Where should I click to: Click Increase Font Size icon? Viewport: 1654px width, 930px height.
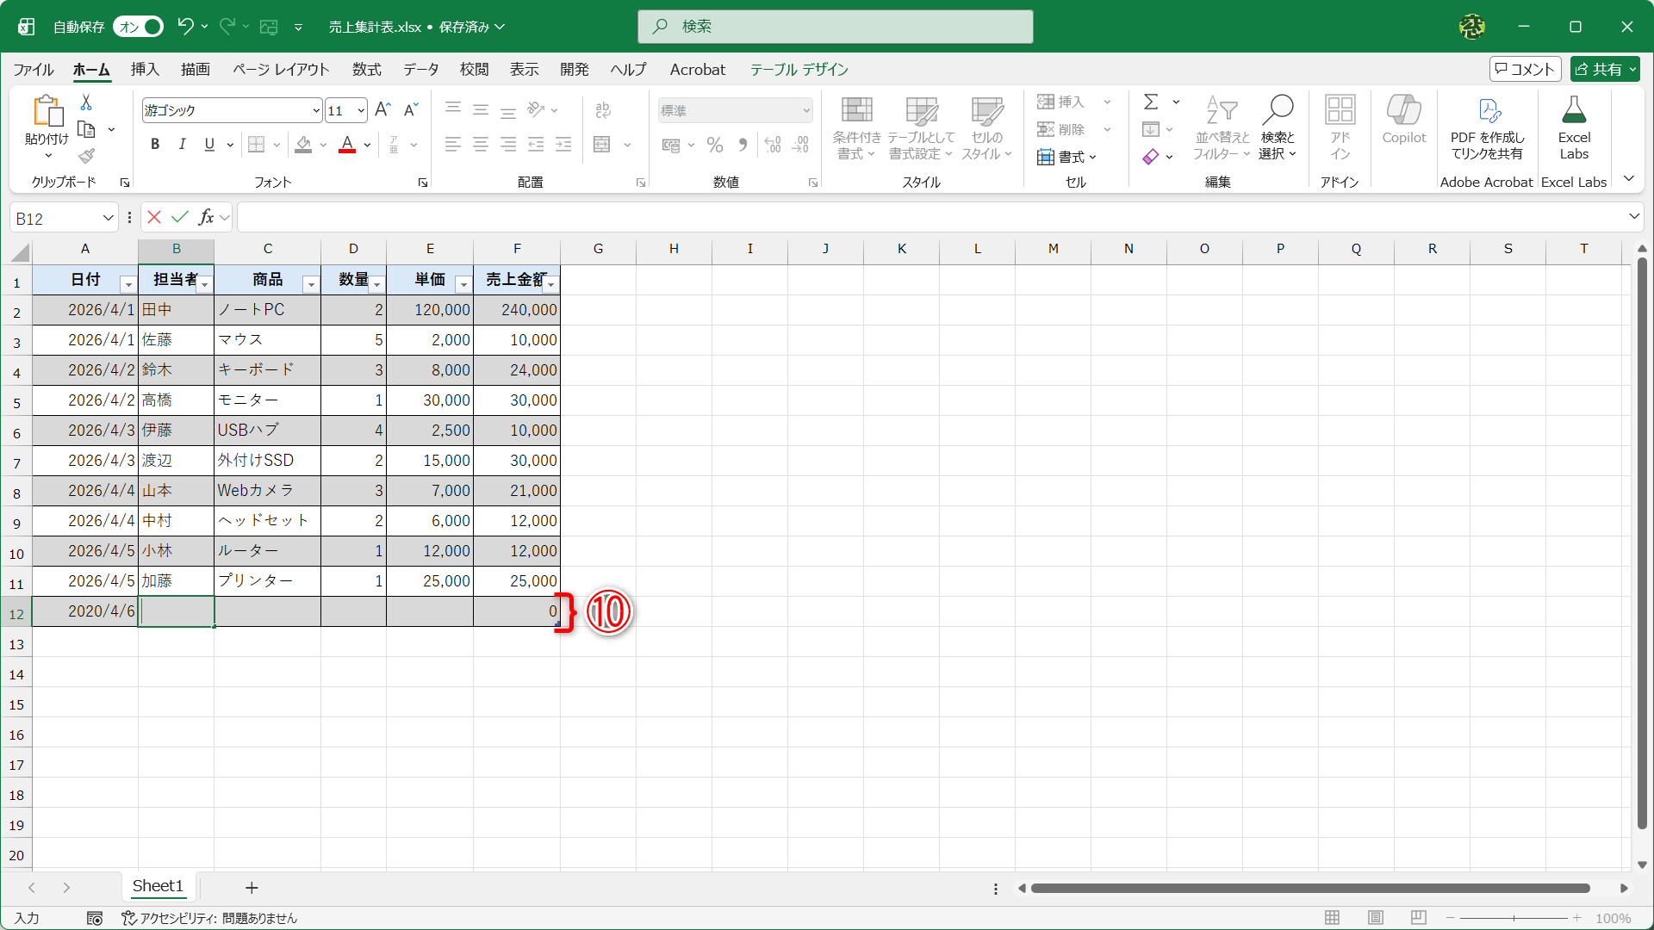(382, 110)
